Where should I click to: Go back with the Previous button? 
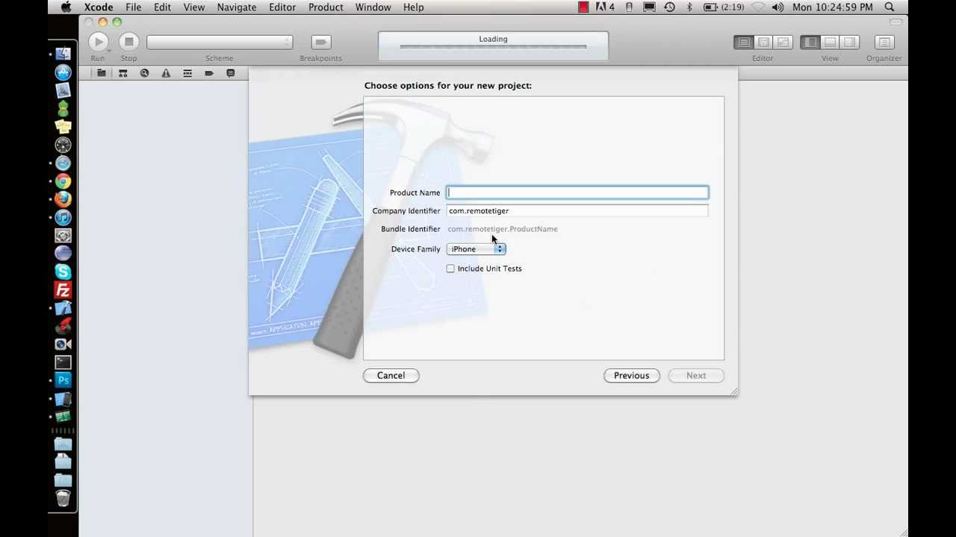click(632, 376)
